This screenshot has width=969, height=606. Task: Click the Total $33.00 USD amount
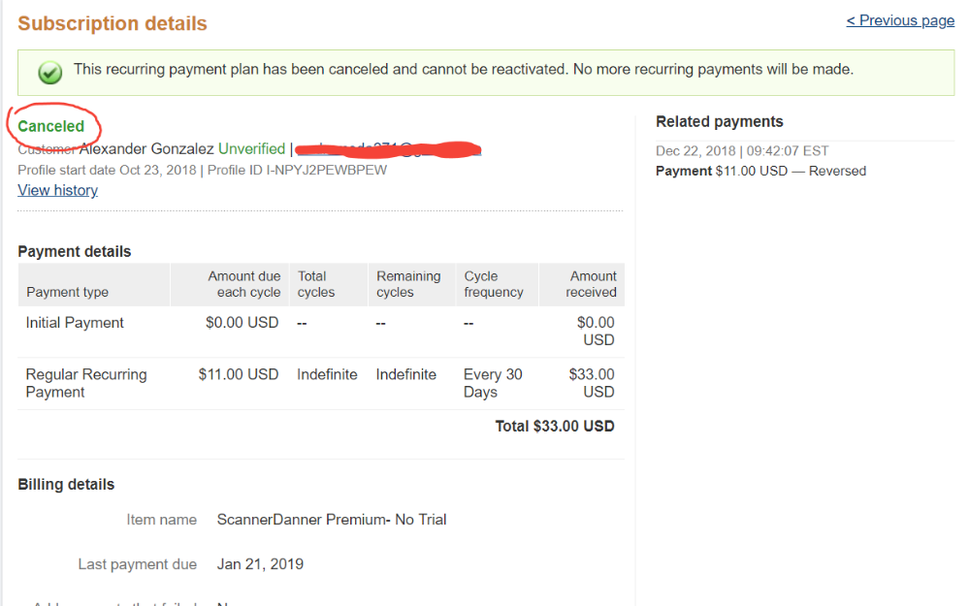[x=554, y=427]
